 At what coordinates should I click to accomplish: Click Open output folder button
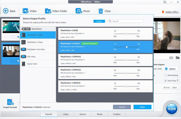175,88
